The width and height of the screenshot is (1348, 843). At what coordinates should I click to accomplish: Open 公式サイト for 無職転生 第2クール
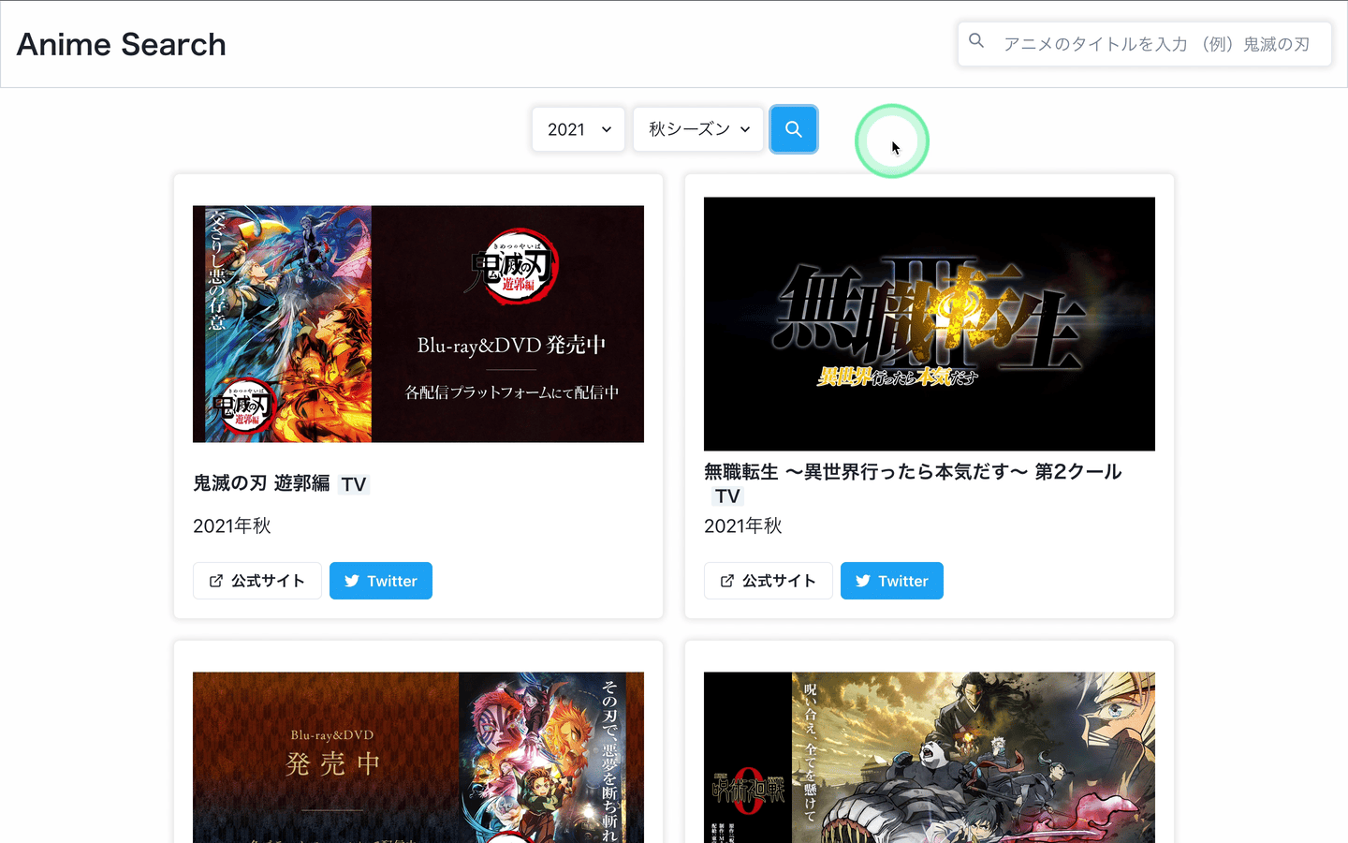(x=769, y=581)
